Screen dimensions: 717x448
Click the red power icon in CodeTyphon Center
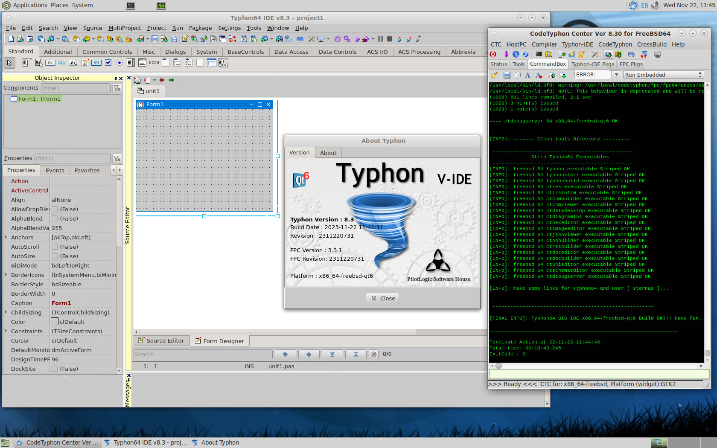click(493, 54)
